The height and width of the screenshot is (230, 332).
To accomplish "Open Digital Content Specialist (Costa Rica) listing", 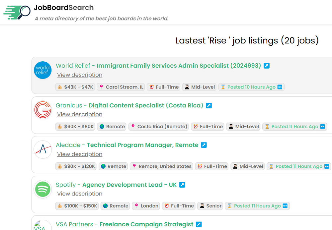I will (146, 105).
